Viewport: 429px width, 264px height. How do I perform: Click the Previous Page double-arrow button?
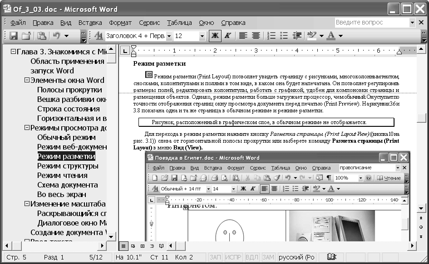(x=421, y=218)
